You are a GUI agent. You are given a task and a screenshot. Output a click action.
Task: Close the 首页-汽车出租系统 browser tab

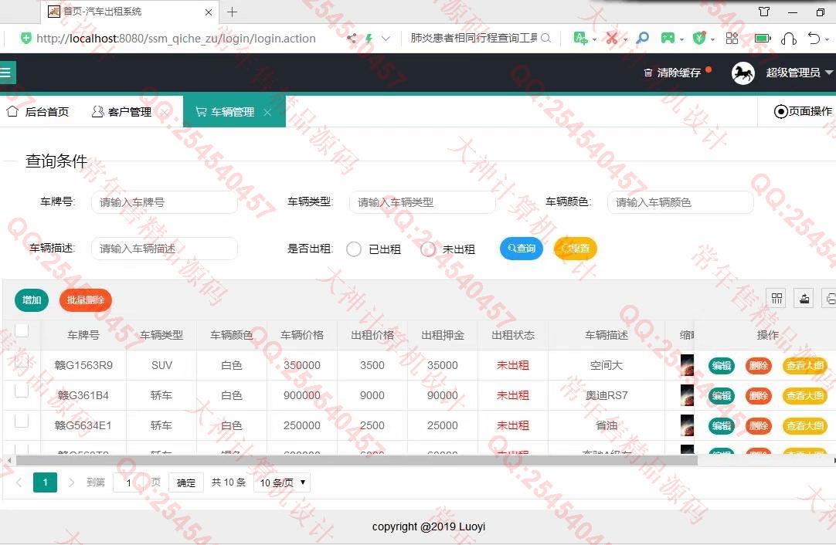[209, 12]
